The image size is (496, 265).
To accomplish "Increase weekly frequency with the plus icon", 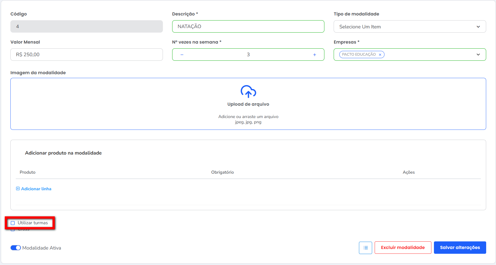I will click(x=315, y=55).
